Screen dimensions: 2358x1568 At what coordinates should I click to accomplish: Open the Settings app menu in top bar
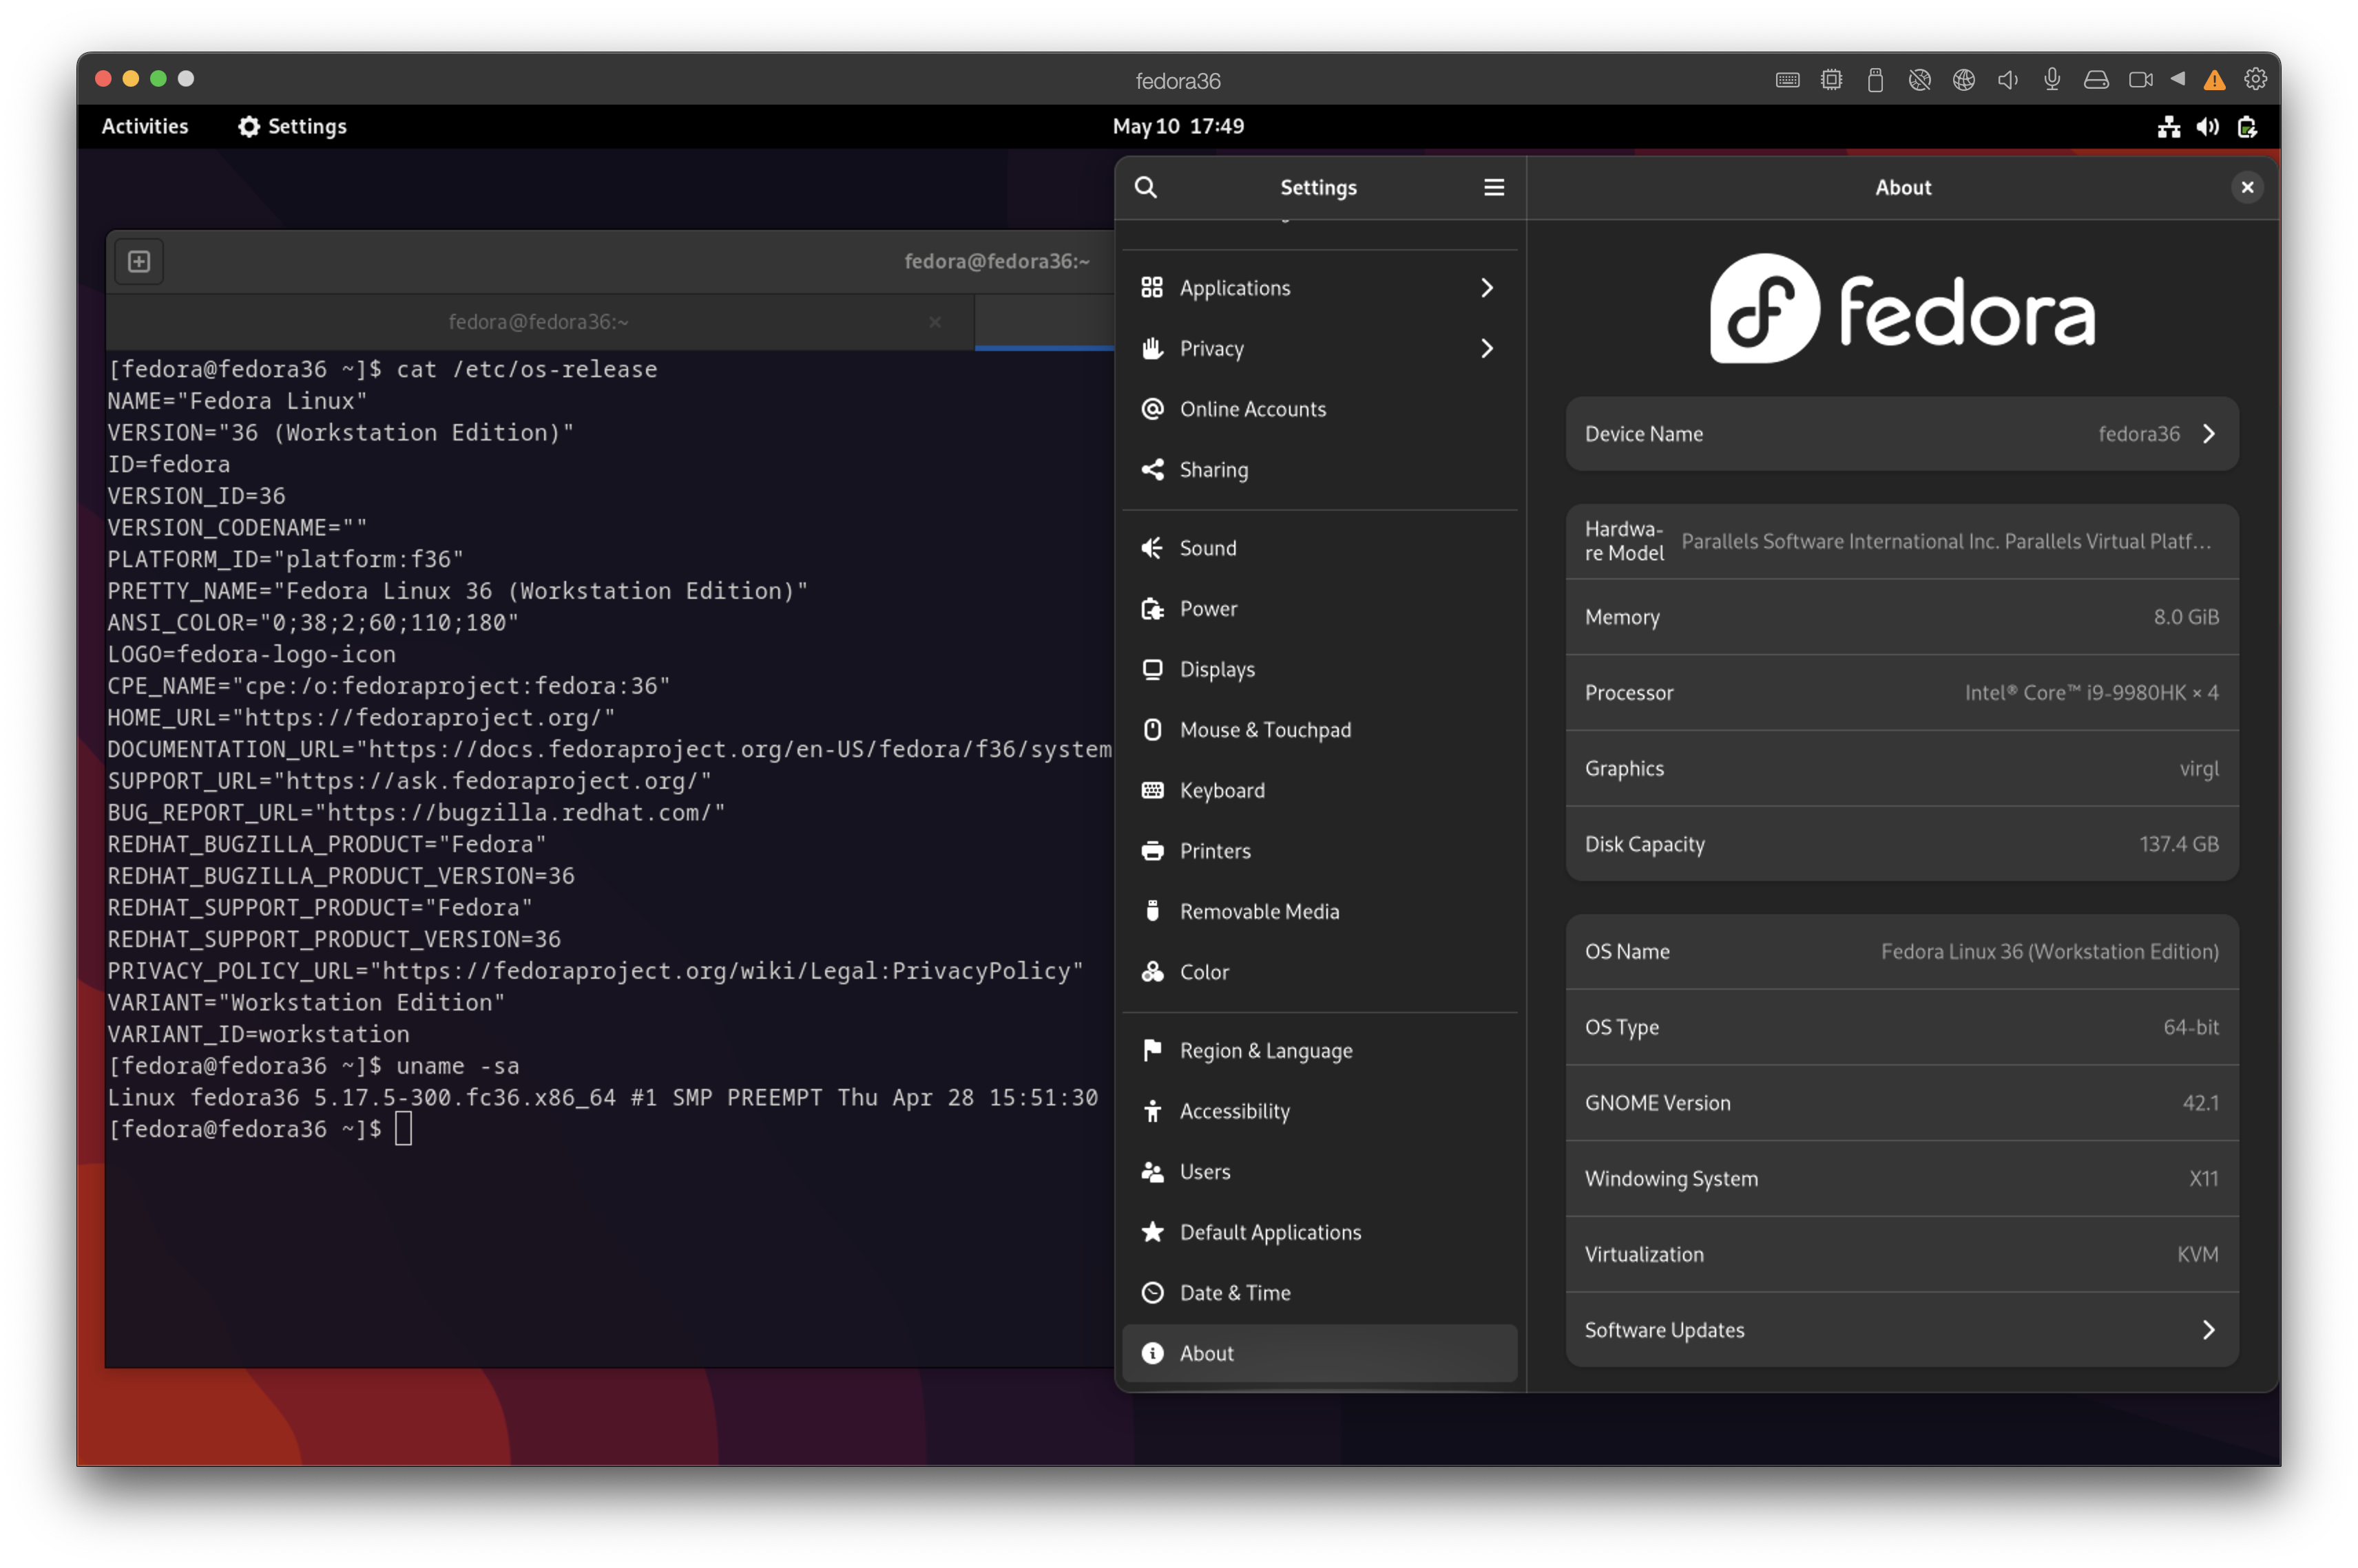point(292,127)
